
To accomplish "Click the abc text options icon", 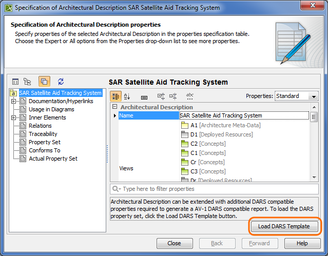I will 190,96.
